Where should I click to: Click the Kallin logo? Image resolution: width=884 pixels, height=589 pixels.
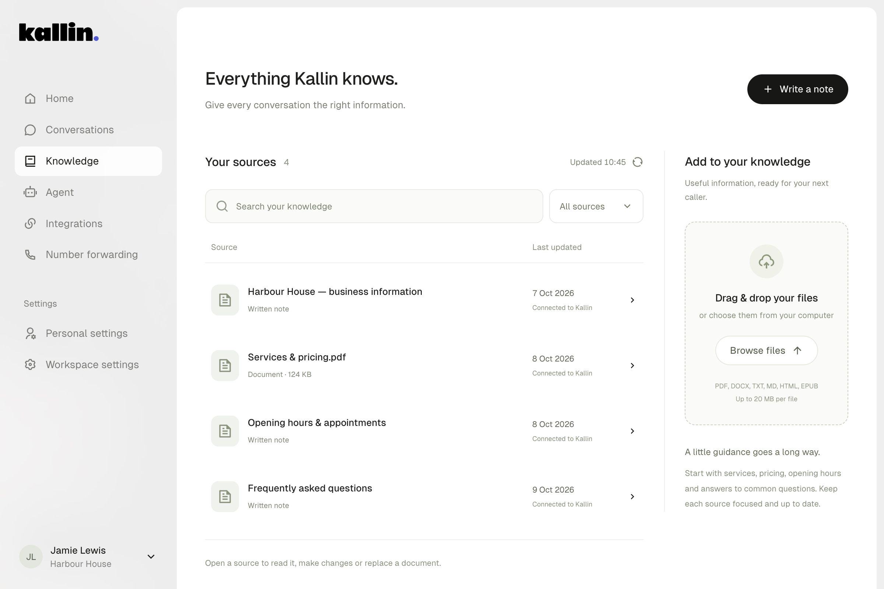point(59,32)
